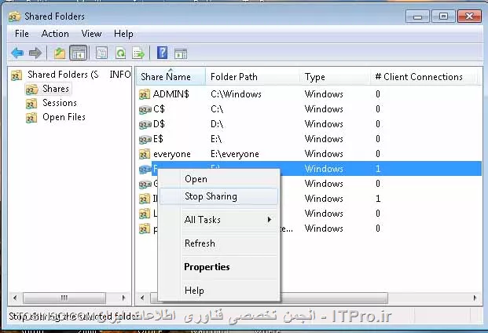Click the E:\everyone folder path cell
488x333 pixels.
point(235,154)
